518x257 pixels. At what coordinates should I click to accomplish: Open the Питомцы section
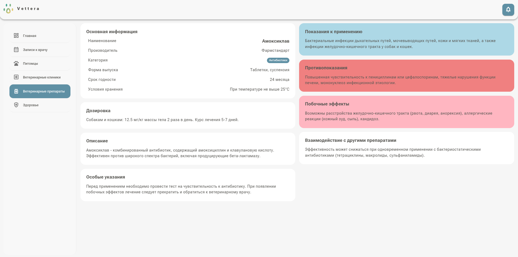(x=40, y=64)
